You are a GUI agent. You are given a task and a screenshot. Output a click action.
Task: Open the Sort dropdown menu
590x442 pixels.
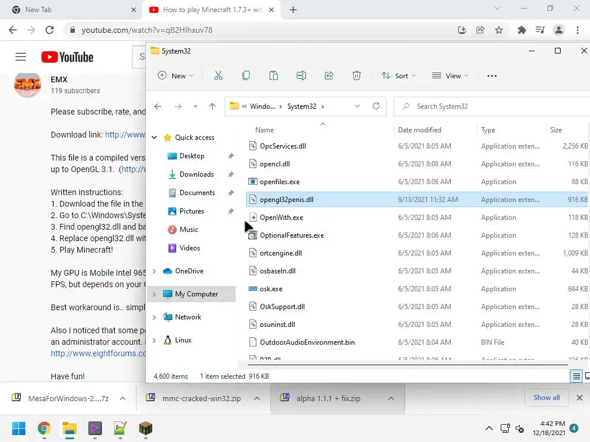398,75
